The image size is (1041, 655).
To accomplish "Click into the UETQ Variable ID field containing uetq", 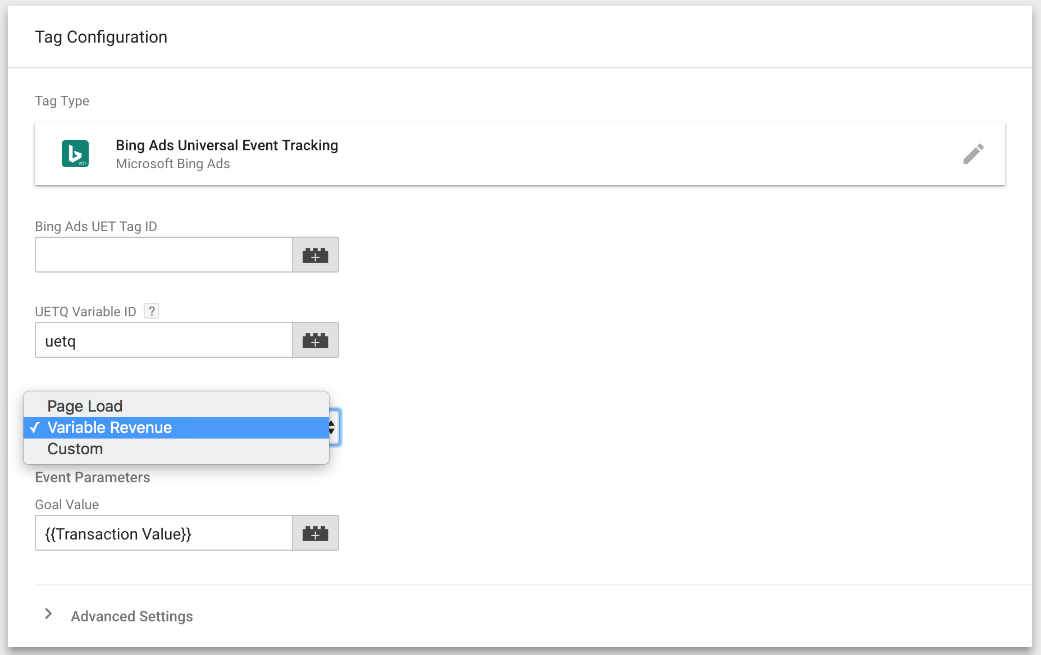I will pyautogui.click(x=163, y=340).
